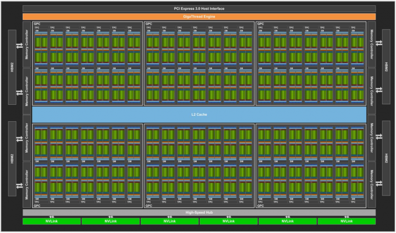Click the double arrow beside bottom left Memory Controller
396x233 pixels.
[x=19, y=186]
